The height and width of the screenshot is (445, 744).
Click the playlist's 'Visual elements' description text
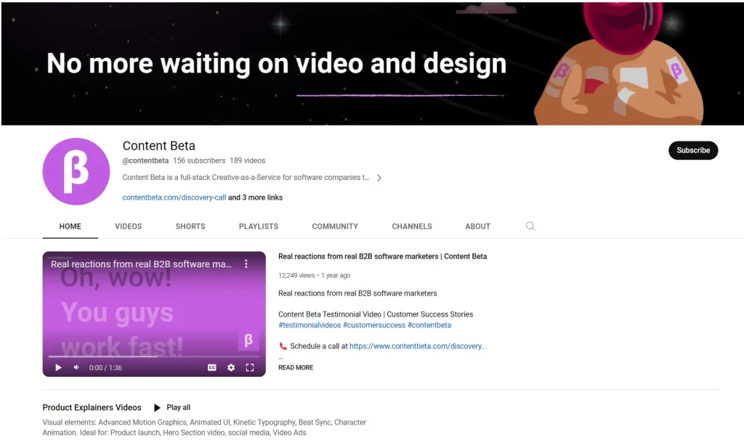[204, 428]
